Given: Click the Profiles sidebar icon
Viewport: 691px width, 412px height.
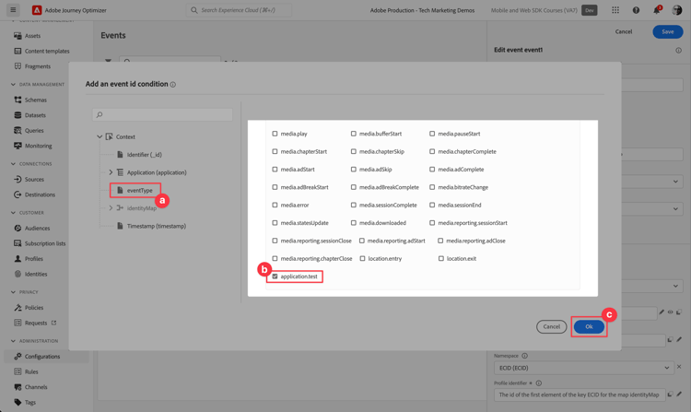Looking at the screenshot, I should click(x=18, y=259).
